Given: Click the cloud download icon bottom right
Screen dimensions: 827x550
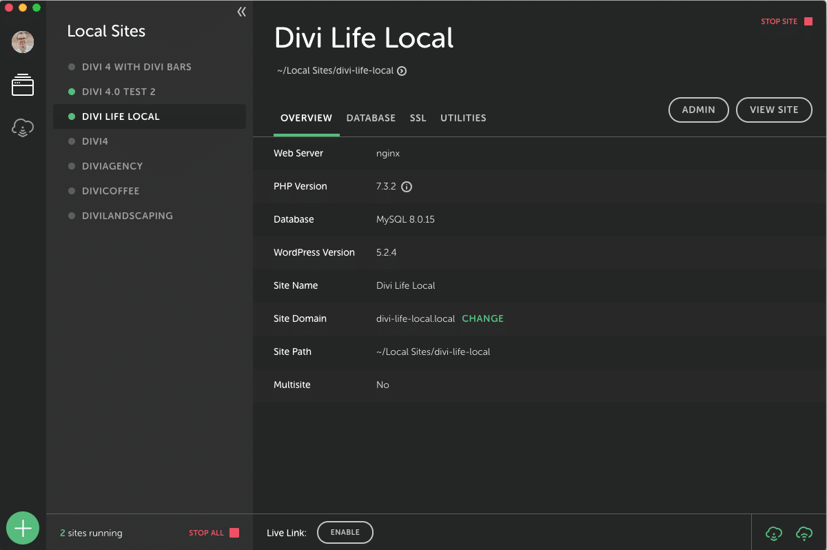Looking at the screenshot, I should [774, 533].
